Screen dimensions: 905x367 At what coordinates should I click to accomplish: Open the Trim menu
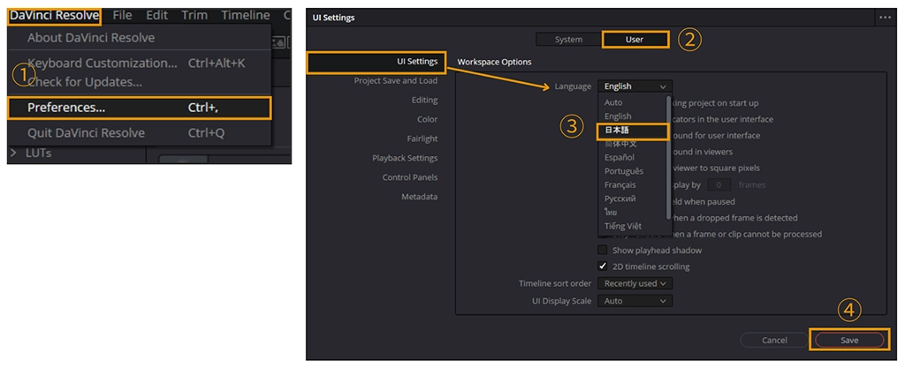(x=194, y=16)
